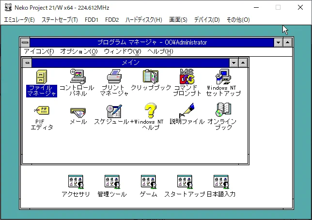This screenshot has height=220, width=312.
Task: Select the クリップブック icon
Action: (x=151, y=77)
